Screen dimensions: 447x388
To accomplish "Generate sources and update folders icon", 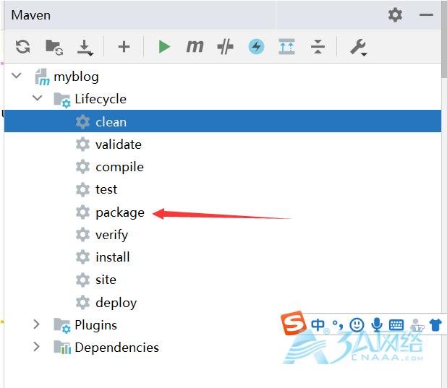I will tap(54, 47).
